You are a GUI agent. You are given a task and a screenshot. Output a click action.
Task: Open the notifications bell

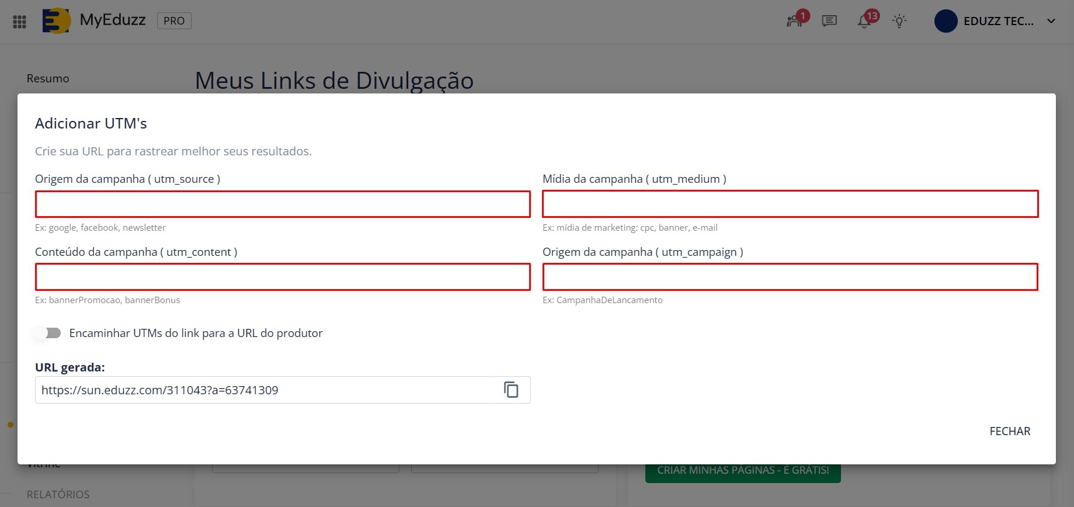tap(864, 22)
